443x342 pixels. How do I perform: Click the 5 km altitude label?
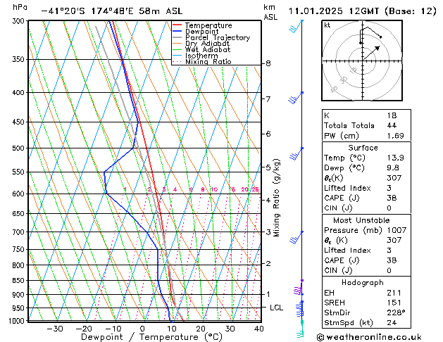coord(268,167)
